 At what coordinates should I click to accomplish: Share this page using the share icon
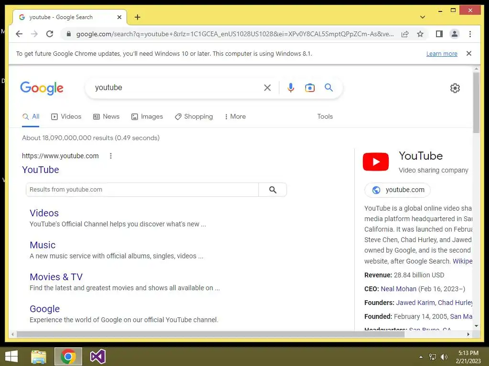tap(405, 34)
